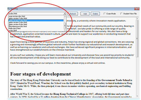Select gates review-4.doc.html in the list

click(36, 24)
